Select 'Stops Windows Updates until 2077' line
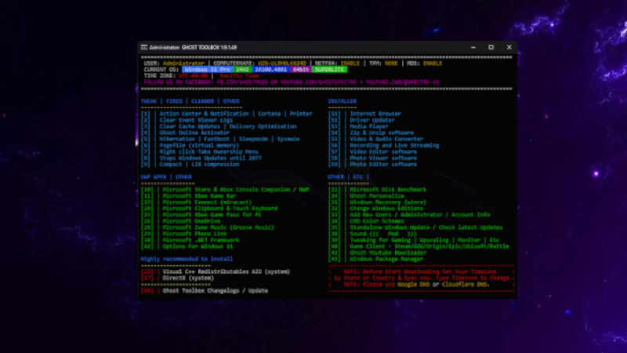The image size is (627, 353). click(201, 158)
